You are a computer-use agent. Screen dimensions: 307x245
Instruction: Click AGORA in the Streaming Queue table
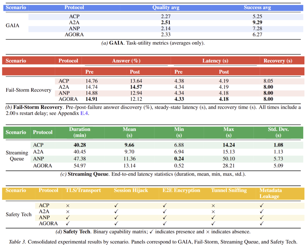click(x=42, y=166)
